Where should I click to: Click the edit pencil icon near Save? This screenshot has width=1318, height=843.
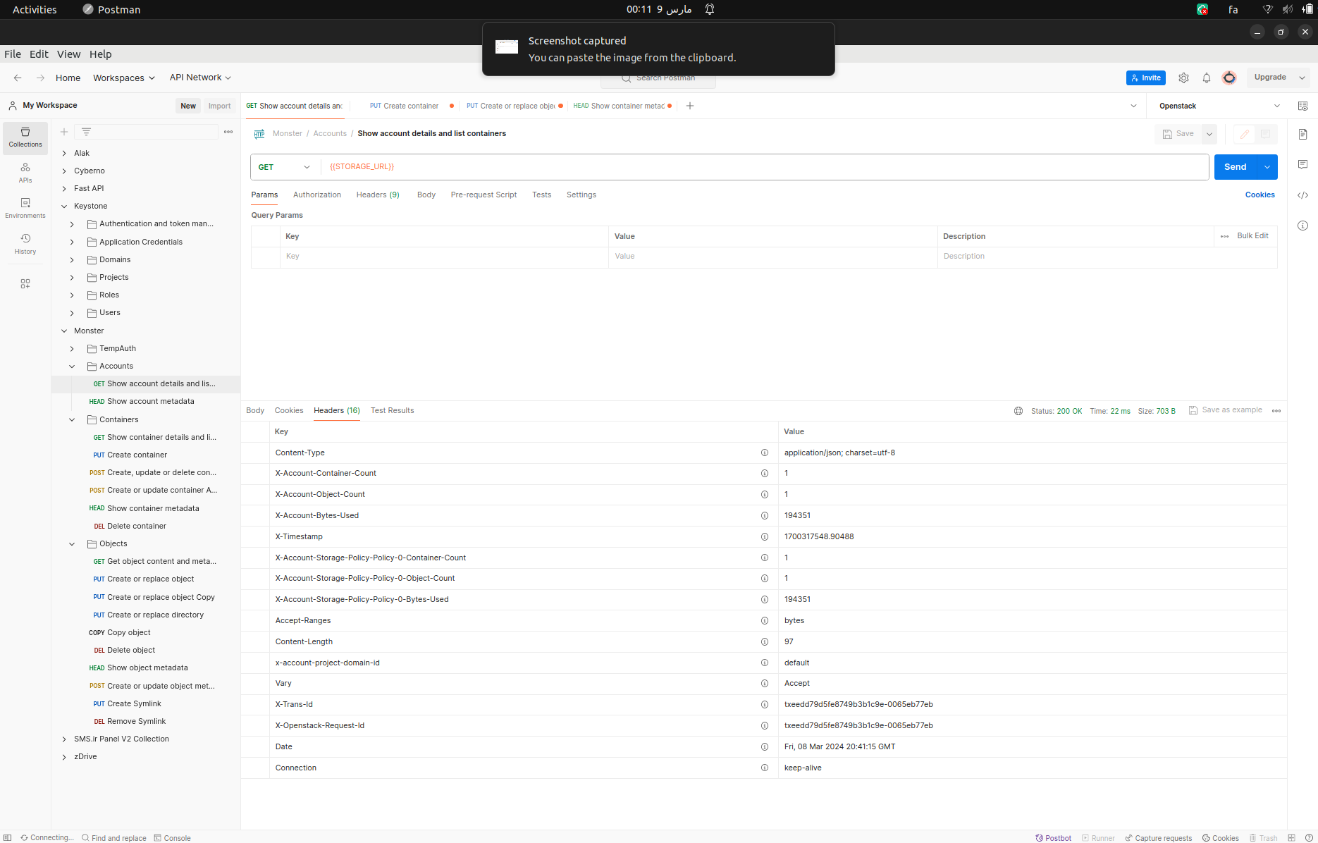click(x=1245, y=134)
